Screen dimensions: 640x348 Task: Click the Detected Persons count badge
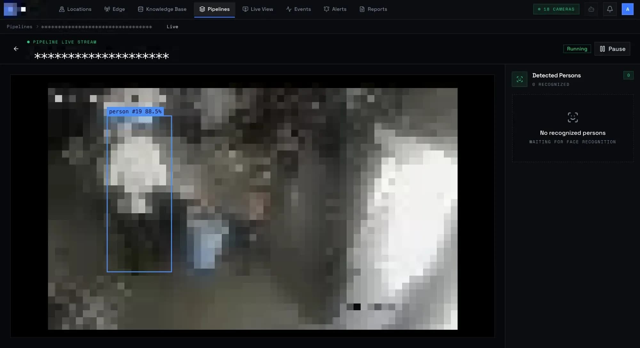[x=628, y=75]
